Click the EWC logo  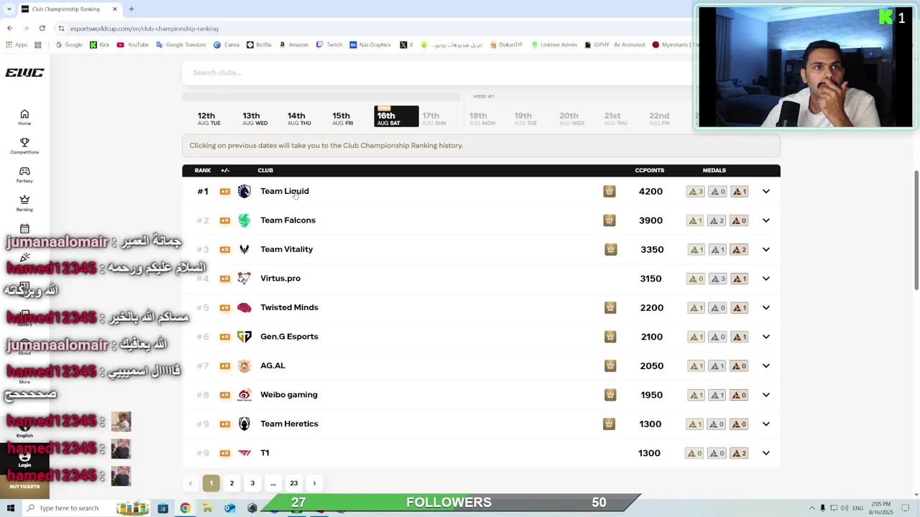[24, 73]
